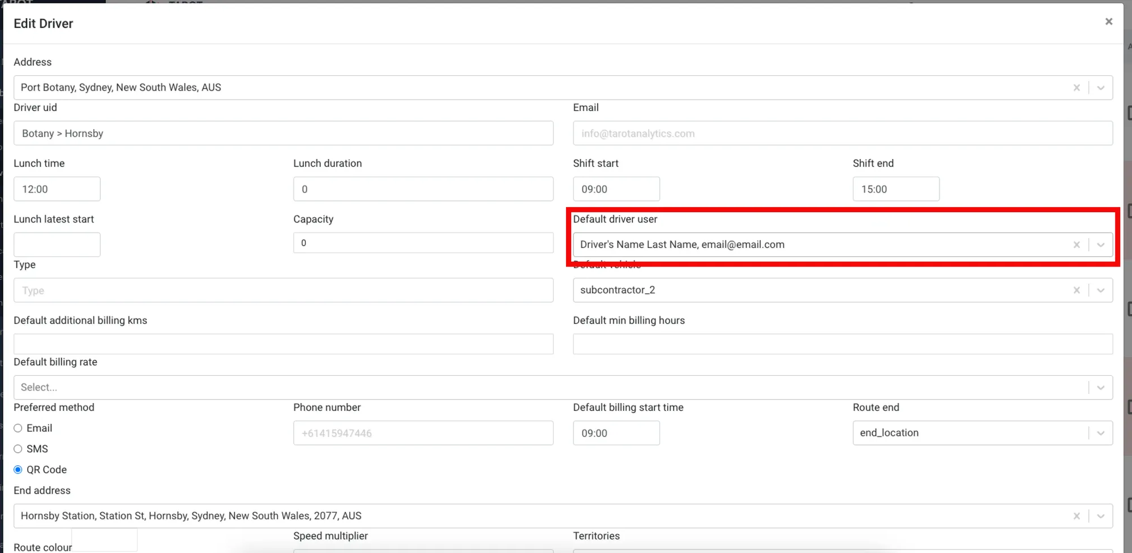Select Email as preferred method

(18, 428)
